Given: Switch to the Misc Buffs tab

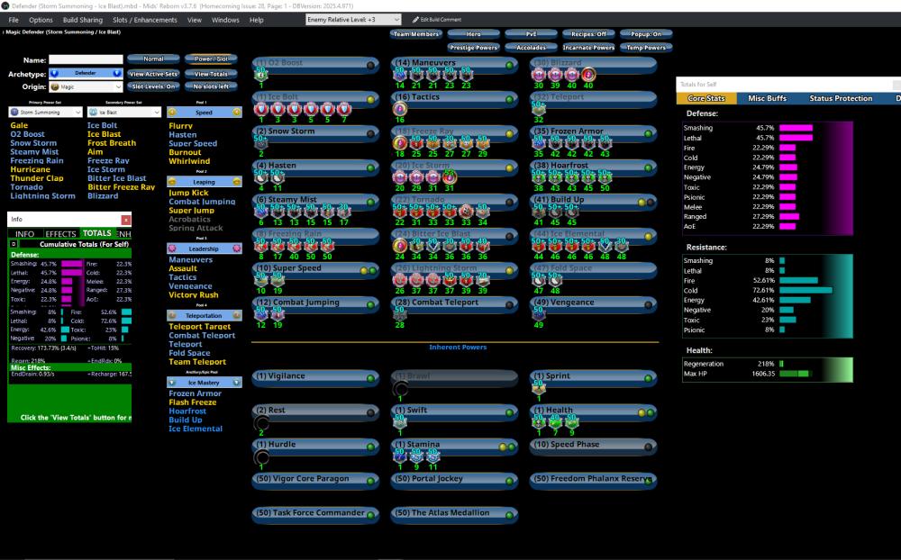Looking at the screenshot, I should [767, 98].
